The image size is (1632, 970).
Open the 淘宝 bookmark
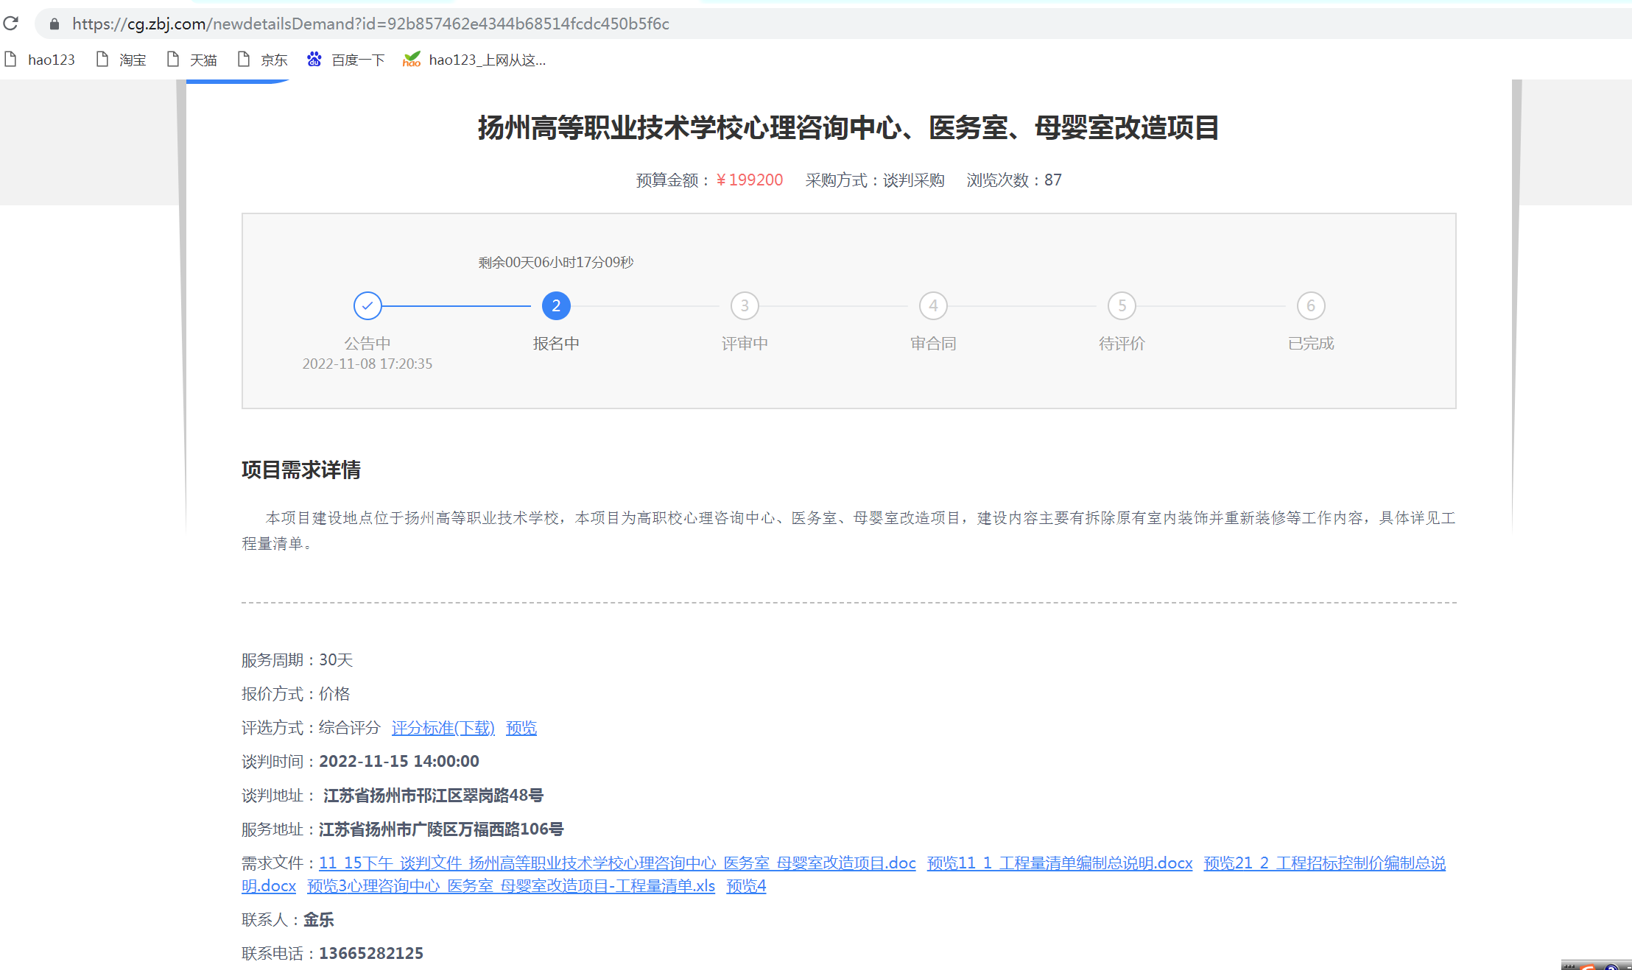tap(122, 60)
